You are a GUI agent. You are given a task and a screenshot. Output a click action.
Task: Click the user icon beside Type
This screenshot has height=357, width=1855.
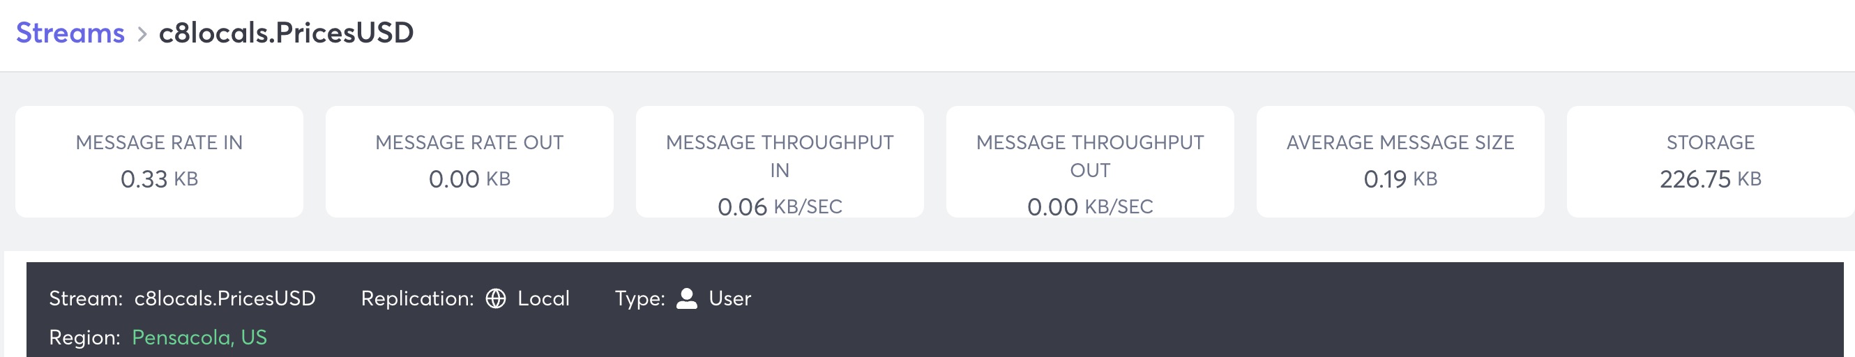[687, 298]
